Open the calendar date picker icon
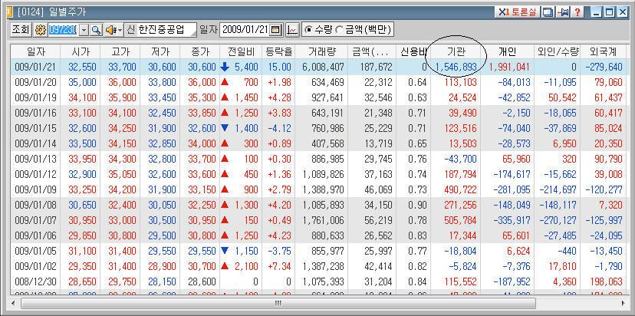The height and width of the screenshot is (316, 635). (x=276, y=30)
